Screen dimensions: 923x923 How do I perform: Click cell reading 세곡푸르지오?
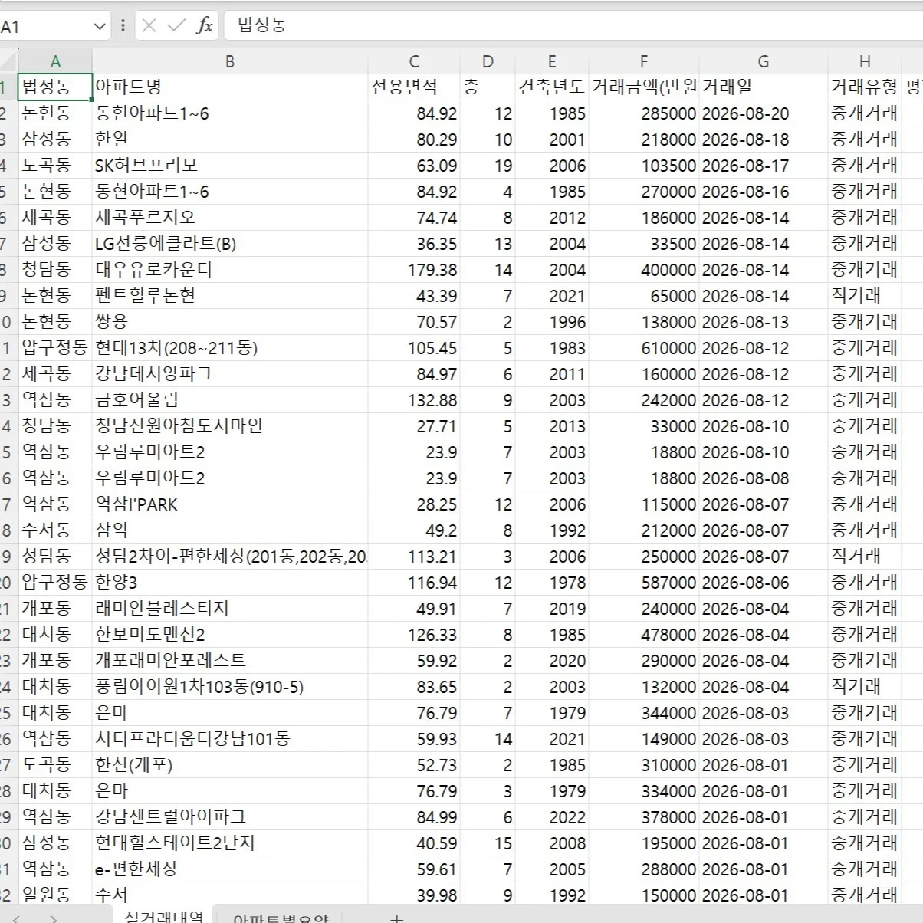pyautogui.click(x=230, y=218)
